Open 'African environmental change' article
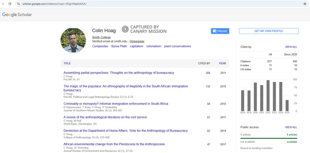 pyautogui.click(x=114, y=144)
